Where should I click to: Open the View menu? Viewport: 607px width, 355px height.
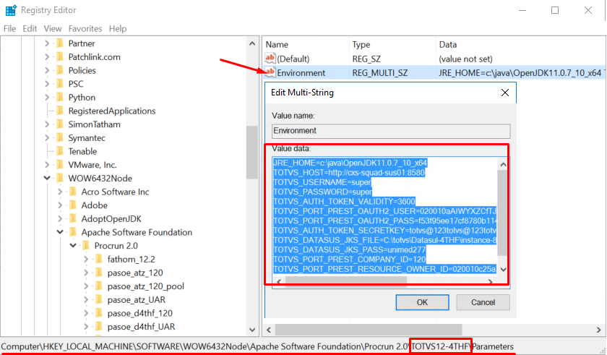(x=53, y=29)
